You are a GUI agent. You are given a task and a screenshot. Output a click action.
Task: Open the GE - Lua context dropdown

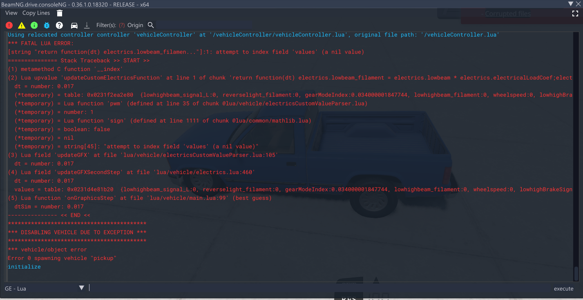45,288
